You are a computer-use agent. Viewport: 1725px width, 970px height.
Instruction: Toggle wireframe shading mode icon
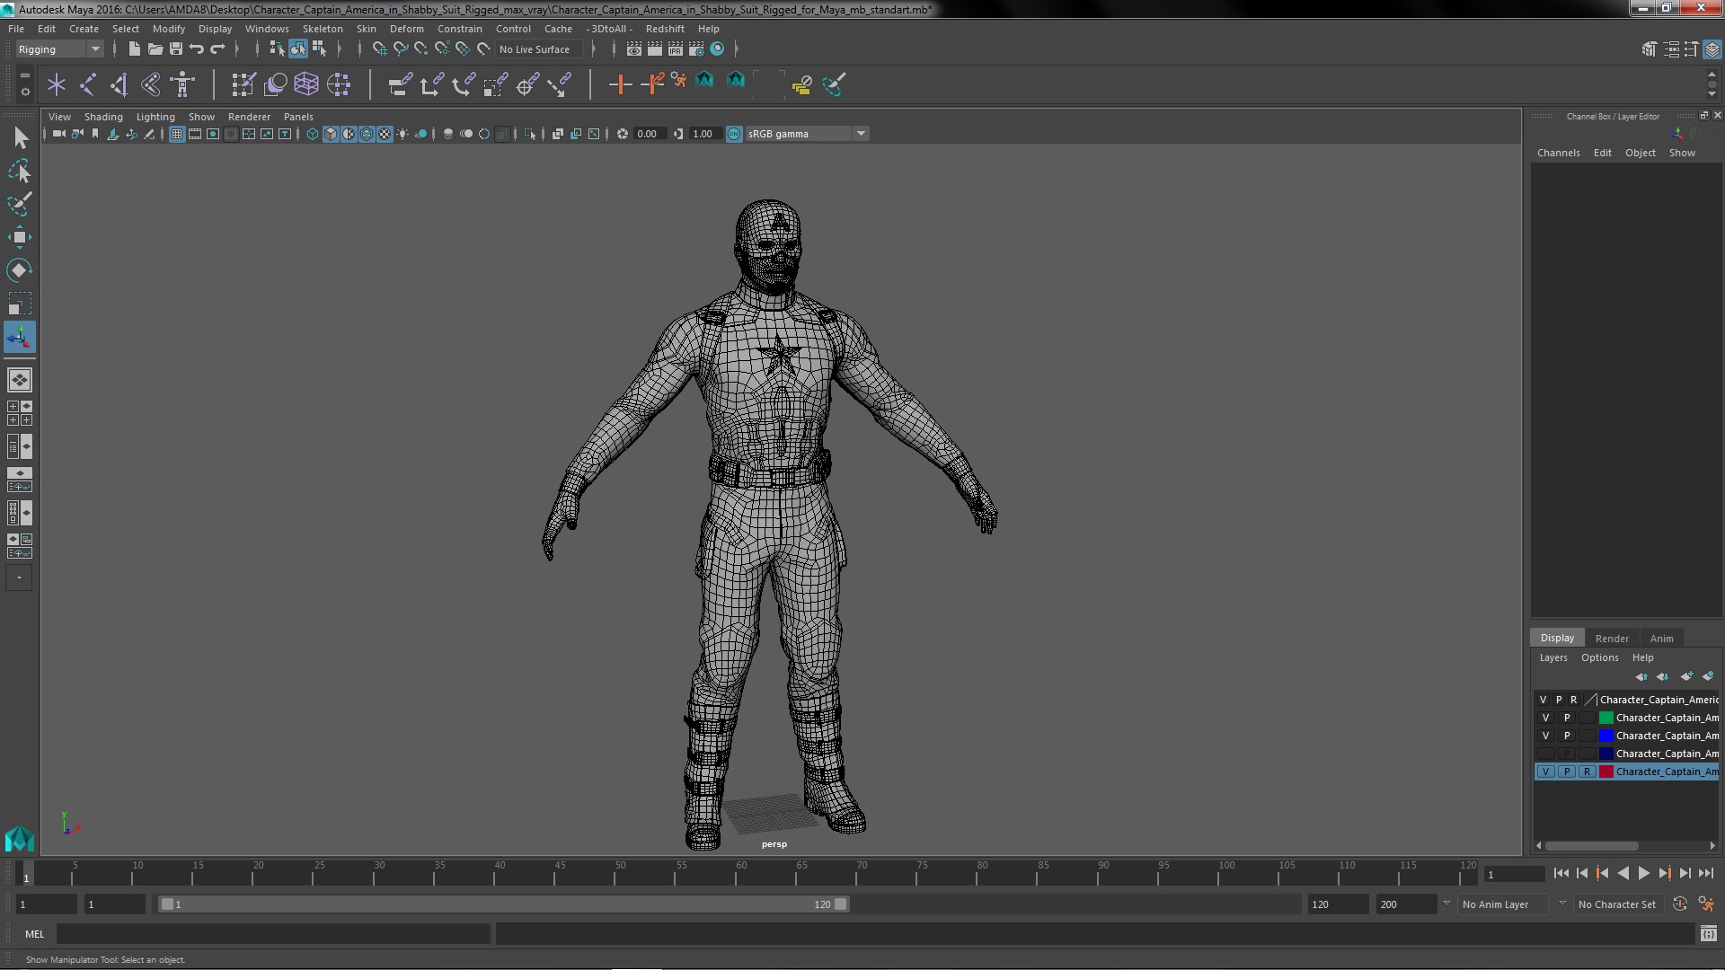[313, 133]
